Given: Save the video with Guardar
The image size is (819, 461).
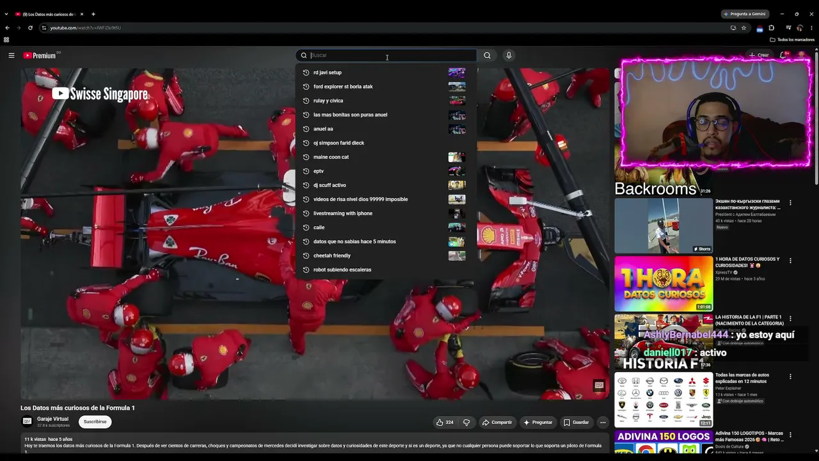Looking at the screenshot, I should pos(576,423).
